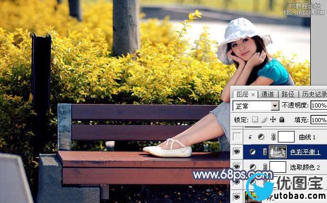
Task: Click the 填充 100% field
Action: [x=319, y=120]
